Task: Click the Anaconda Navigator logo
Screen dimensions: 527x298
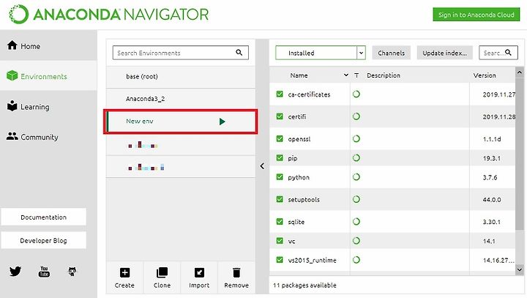Action: (x=108, y=15)
